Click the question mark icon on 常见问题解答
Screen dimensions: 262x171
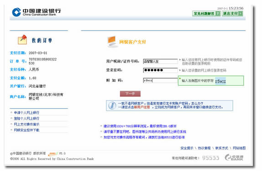click(218, 13)
